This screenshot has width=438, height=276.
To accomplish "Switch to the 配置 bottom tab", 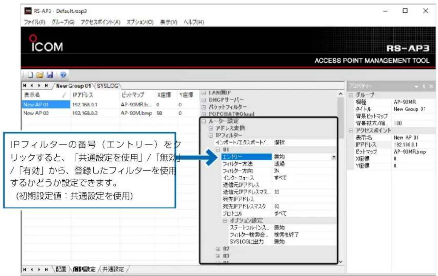I will pos(61,269).
